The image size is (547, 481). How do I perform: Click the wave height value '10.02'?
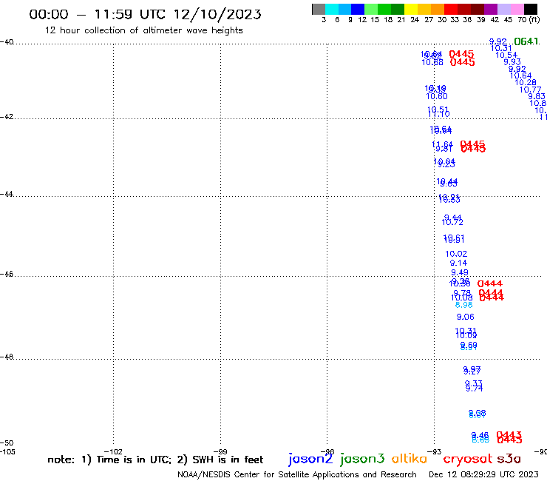pos(456,254)
